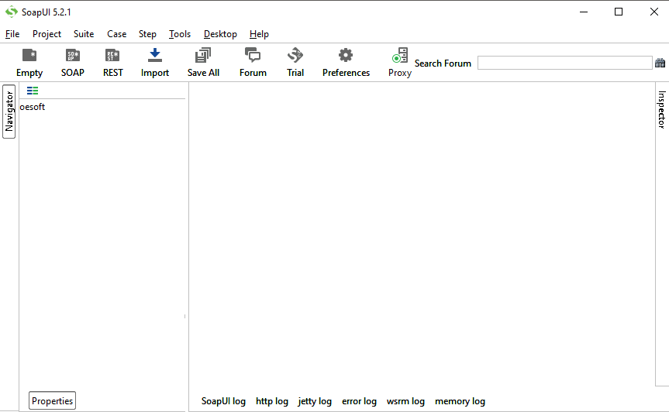The height and width of the screenshot is (412, 669).
Task: Click the navigator list view icon
Action: pyautogui.click(x=33, y=91)
